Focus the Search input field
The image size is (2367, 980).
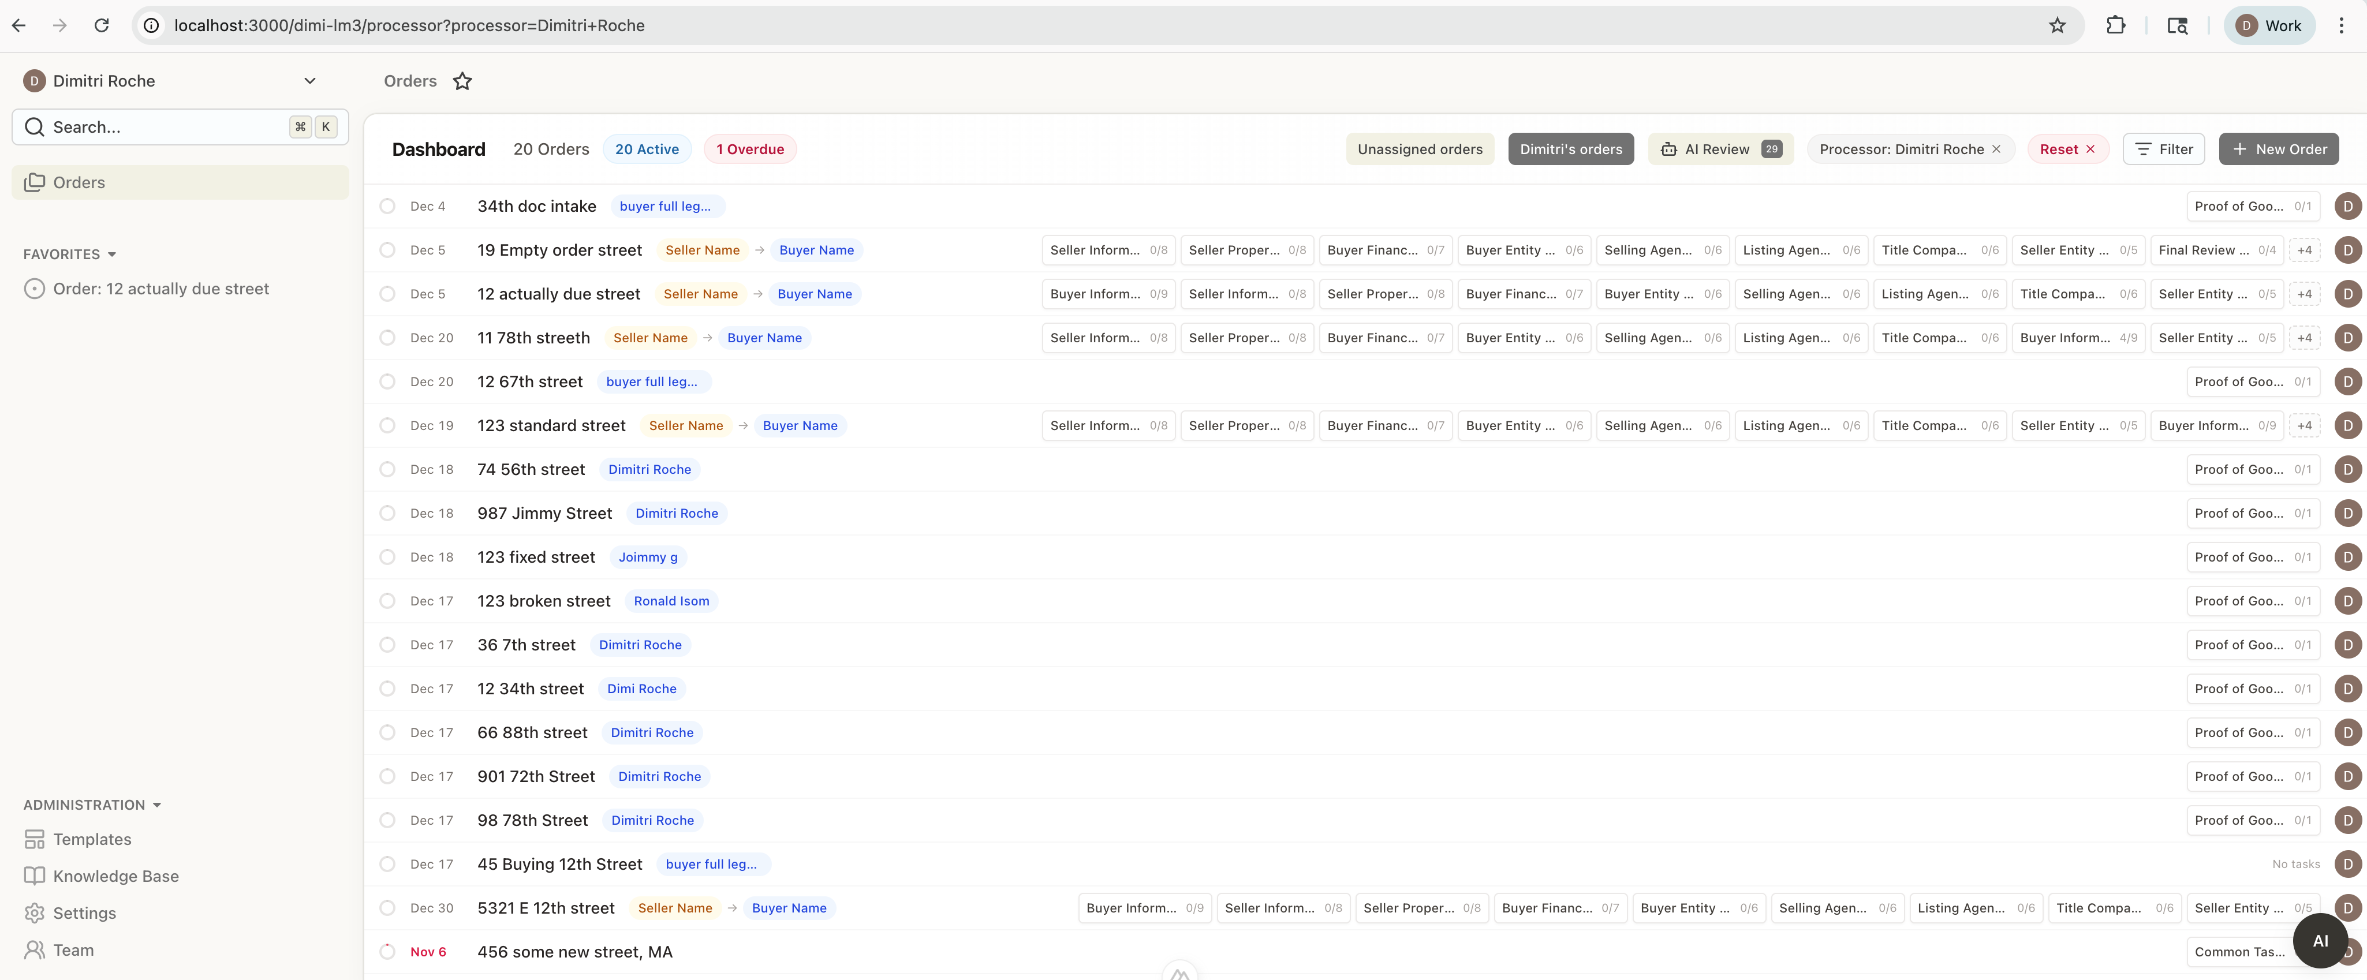pyautogui.click(x=165, y=128)
